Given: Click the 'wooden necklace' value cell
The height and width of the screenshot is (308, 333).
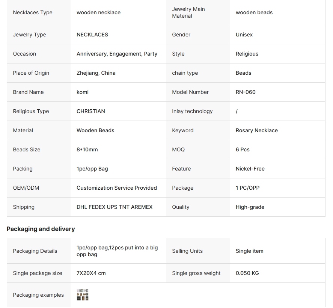Looking at the screenshot, I should tap(98, 12).
